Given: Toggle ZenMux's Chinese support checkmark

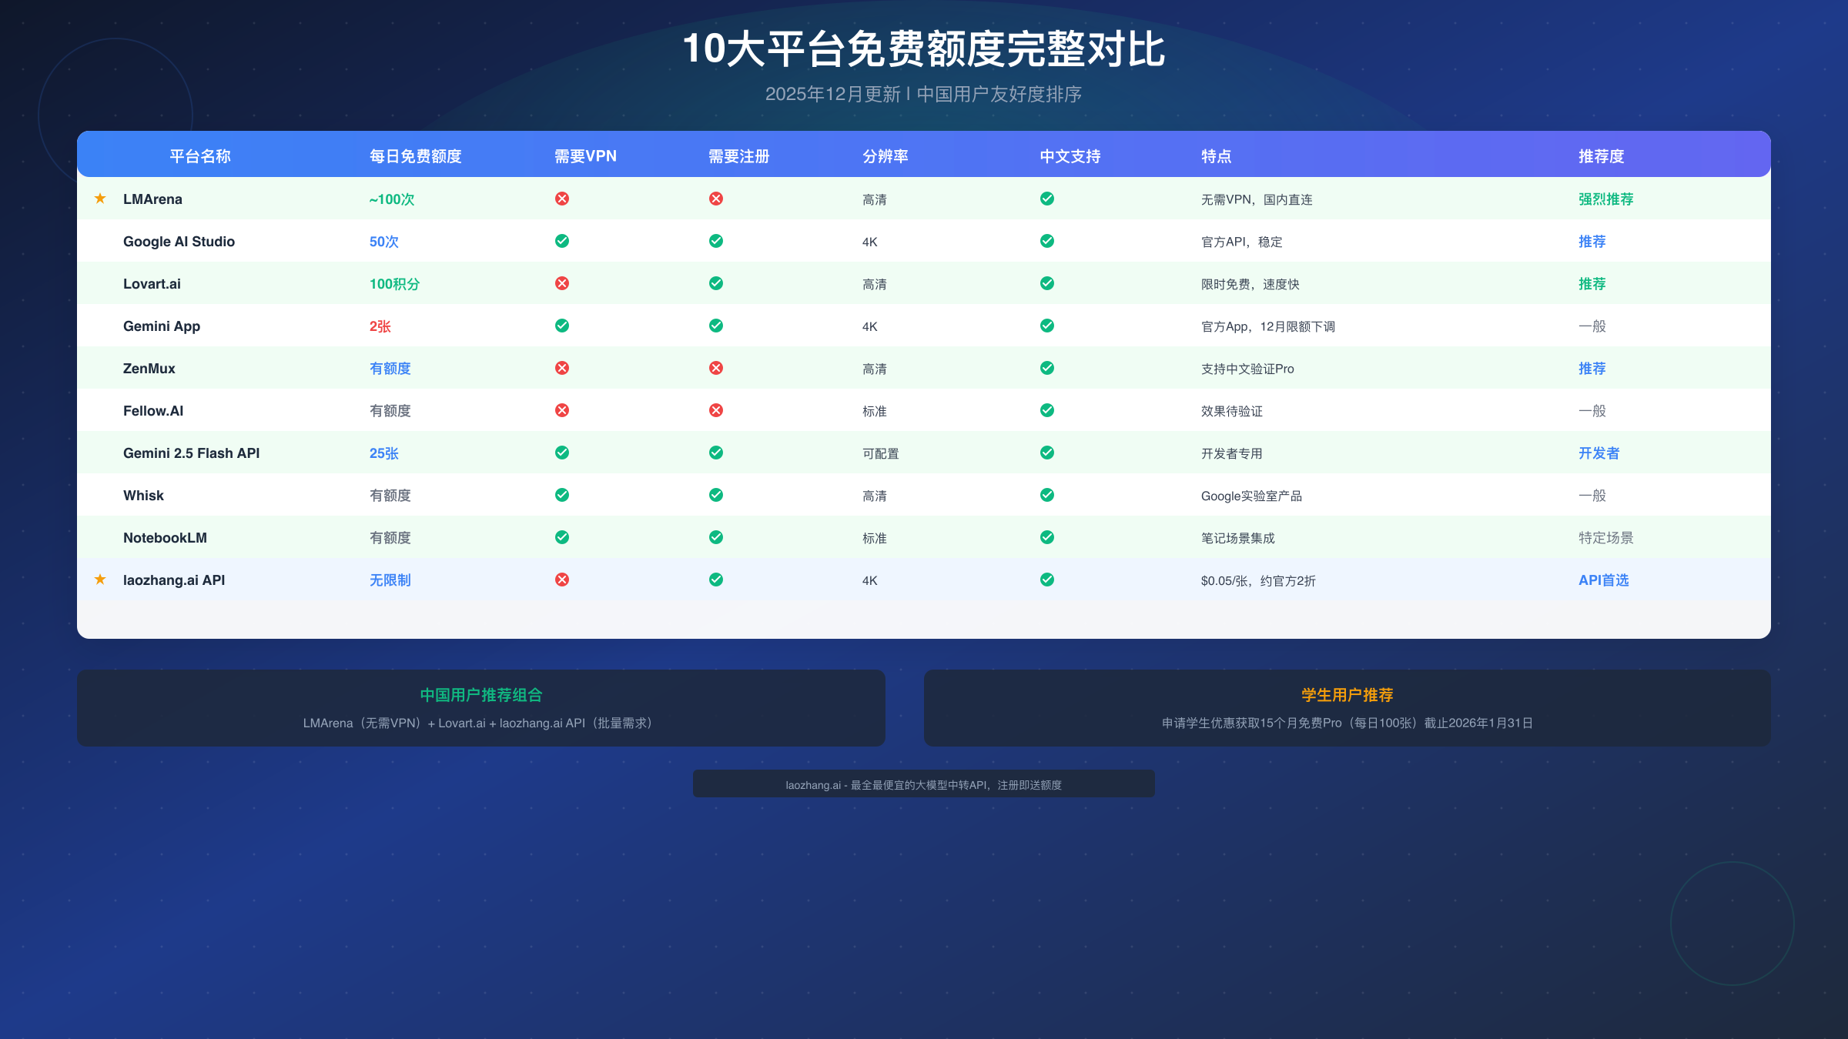Looking at the screenshot, I should pos(1046,368).
